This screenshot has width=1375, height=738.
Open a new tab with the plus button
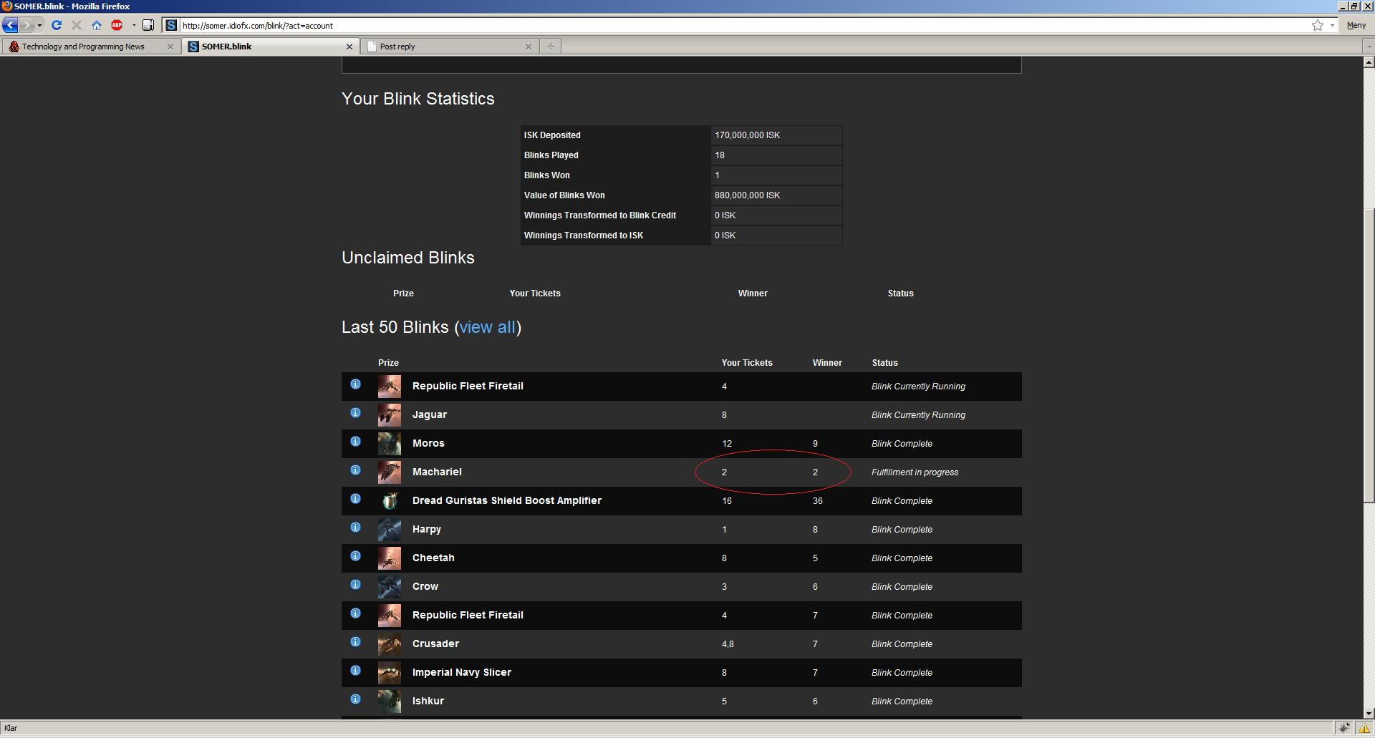tap(550, 47)
